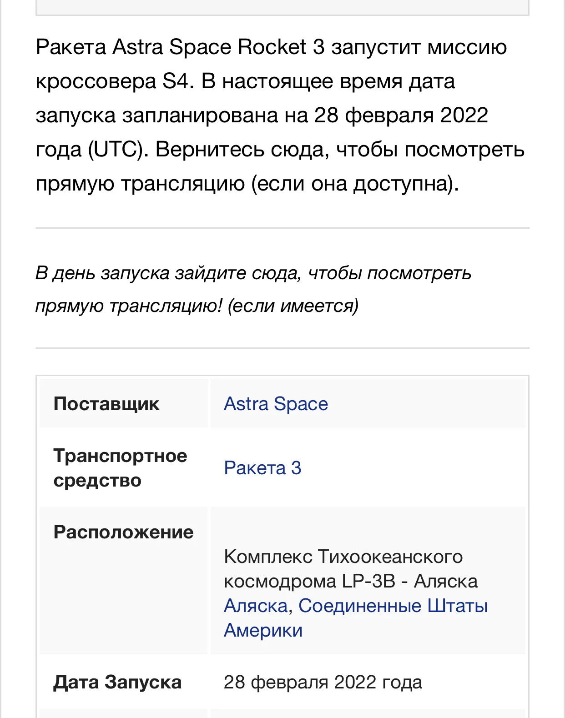Click the words Astra Space Rocket 3 in the paragraph
Screen dimensions: 565x718
pyautogui.click(x=218, y=47)
